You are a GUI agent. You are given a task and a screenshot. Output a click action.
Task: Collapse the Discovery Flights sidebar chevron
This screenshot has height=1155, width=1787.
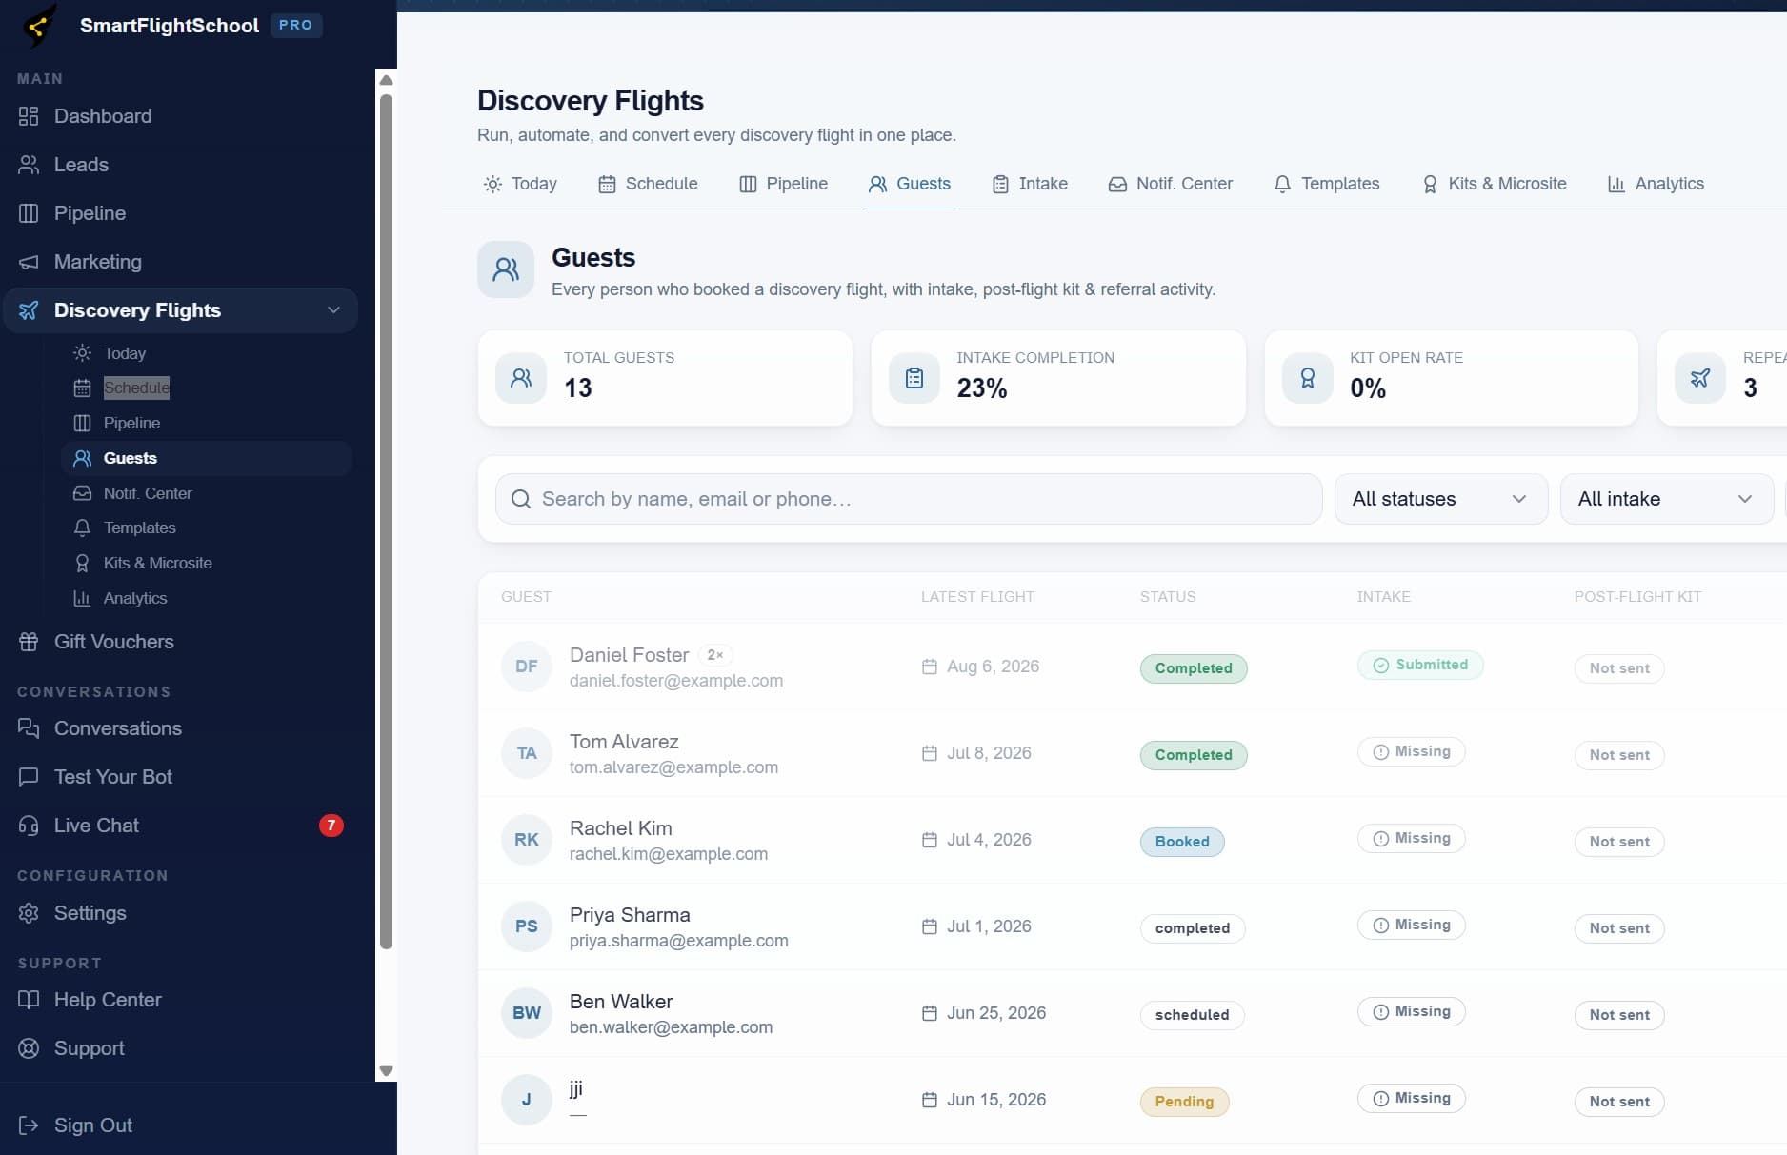[333, 310]
